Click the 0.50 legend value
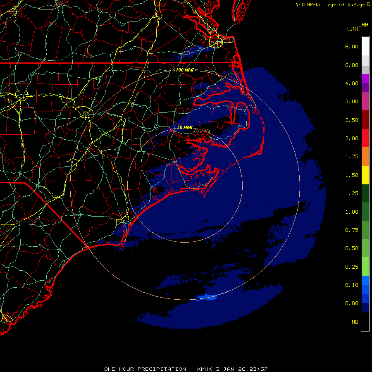Screen dimensions: 372x372 pyautogui.click(x=352, y=248)
